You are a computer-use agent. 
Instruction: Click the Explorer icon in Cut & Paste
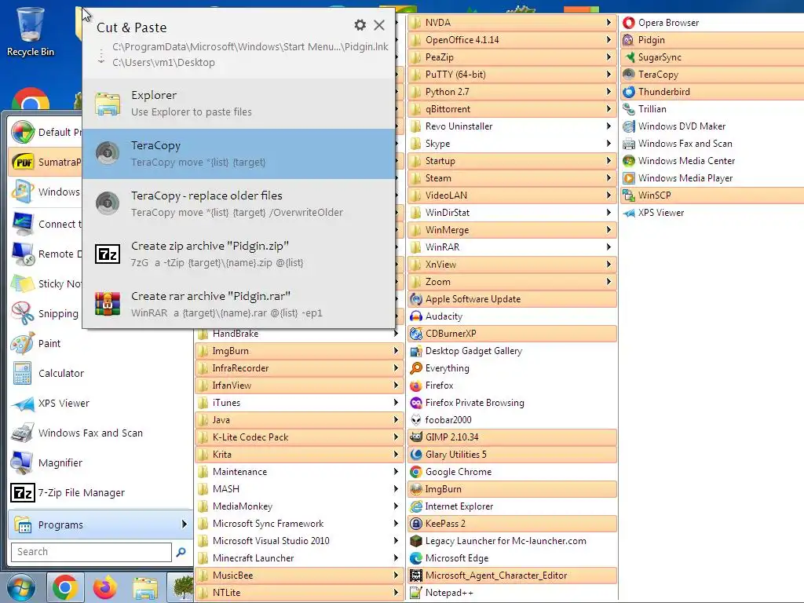click(x=108, y=104)
